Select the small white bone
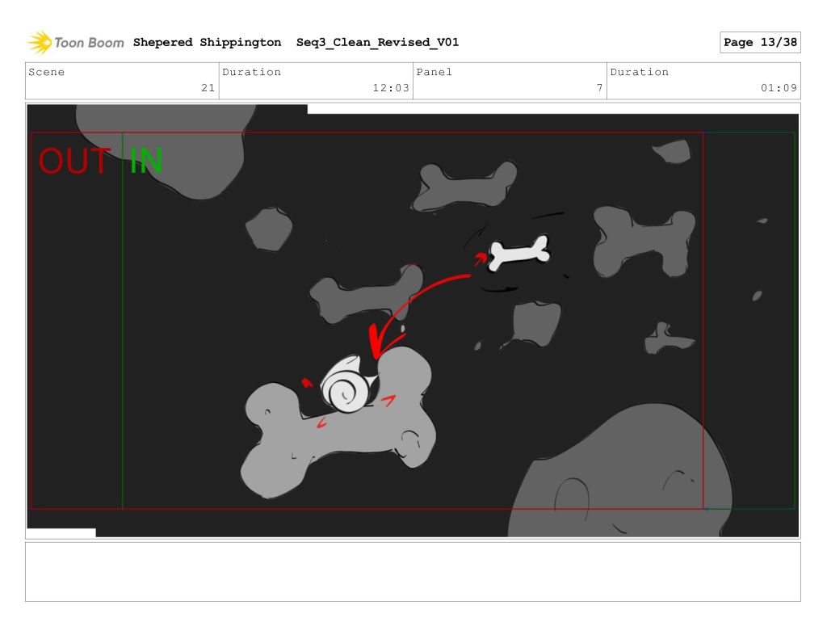 coord(519,252)
